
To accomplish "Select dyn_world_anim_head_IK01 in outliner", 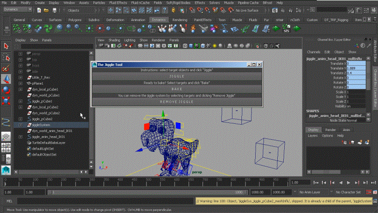I will click(x=52, y=131).
